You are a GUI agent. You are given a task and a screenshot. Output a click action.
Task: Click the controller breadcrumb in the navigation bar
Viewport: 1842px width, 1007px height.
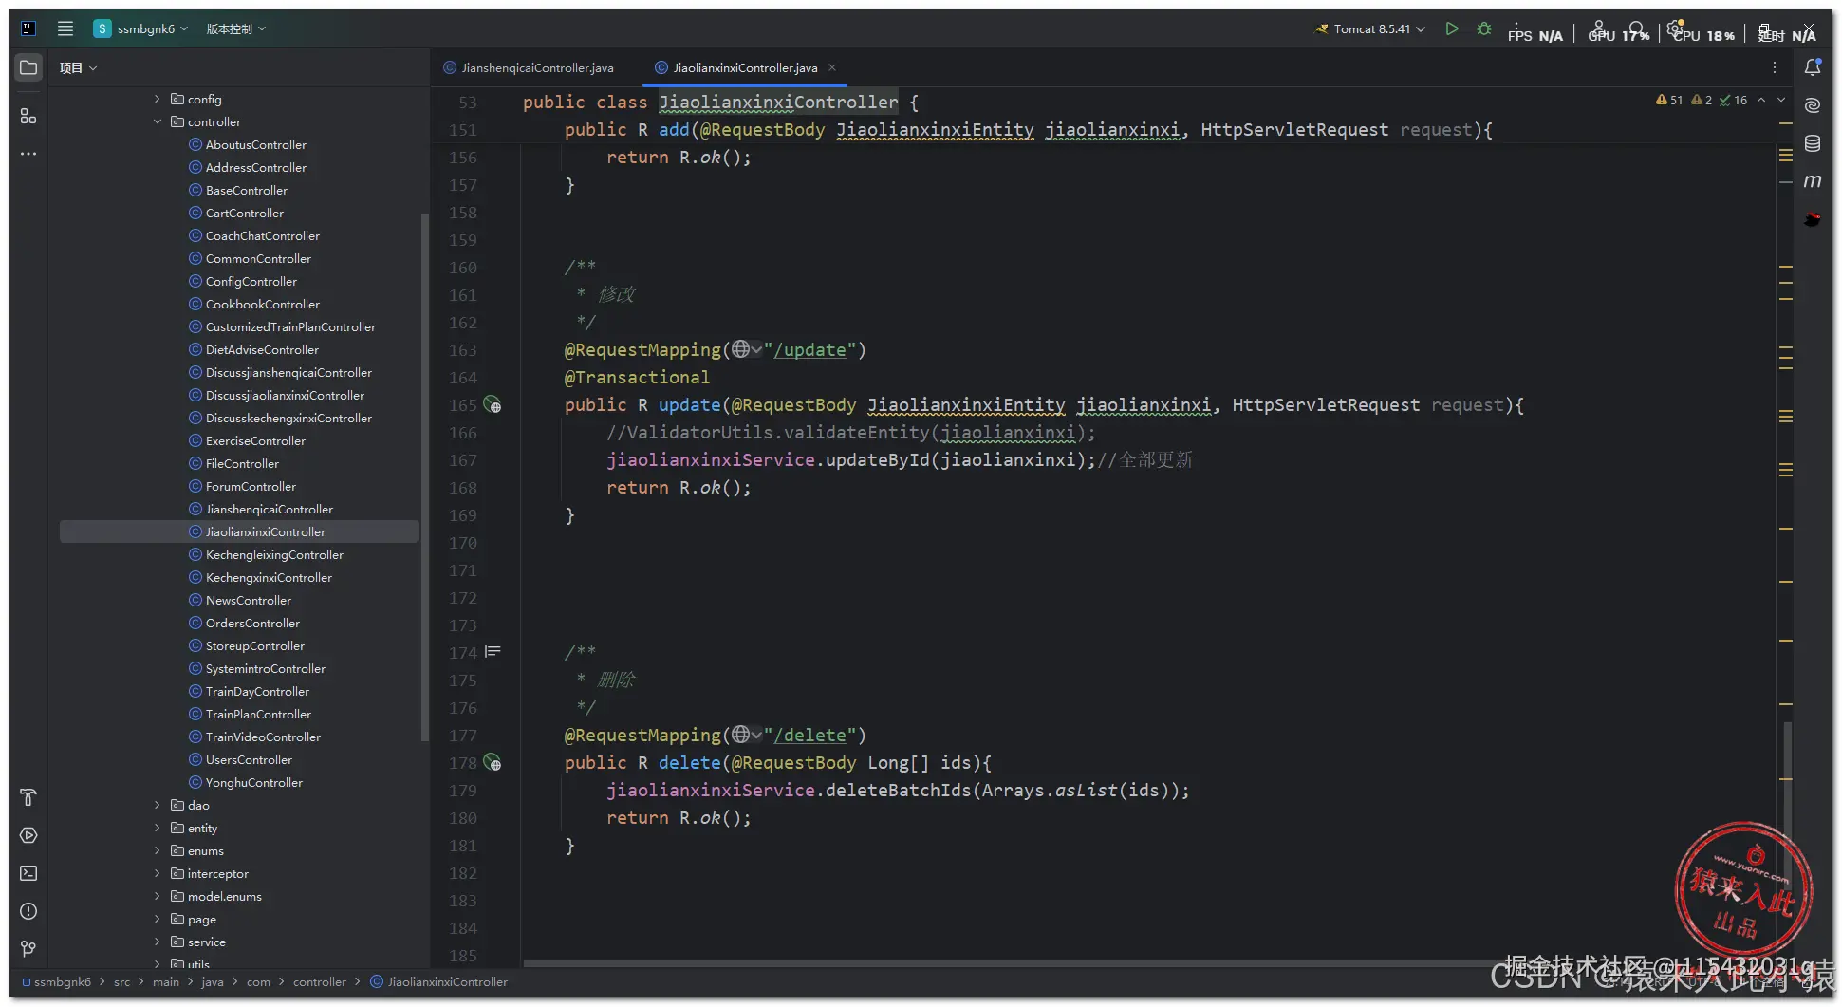pyautogui.click(x=320, y=982)
